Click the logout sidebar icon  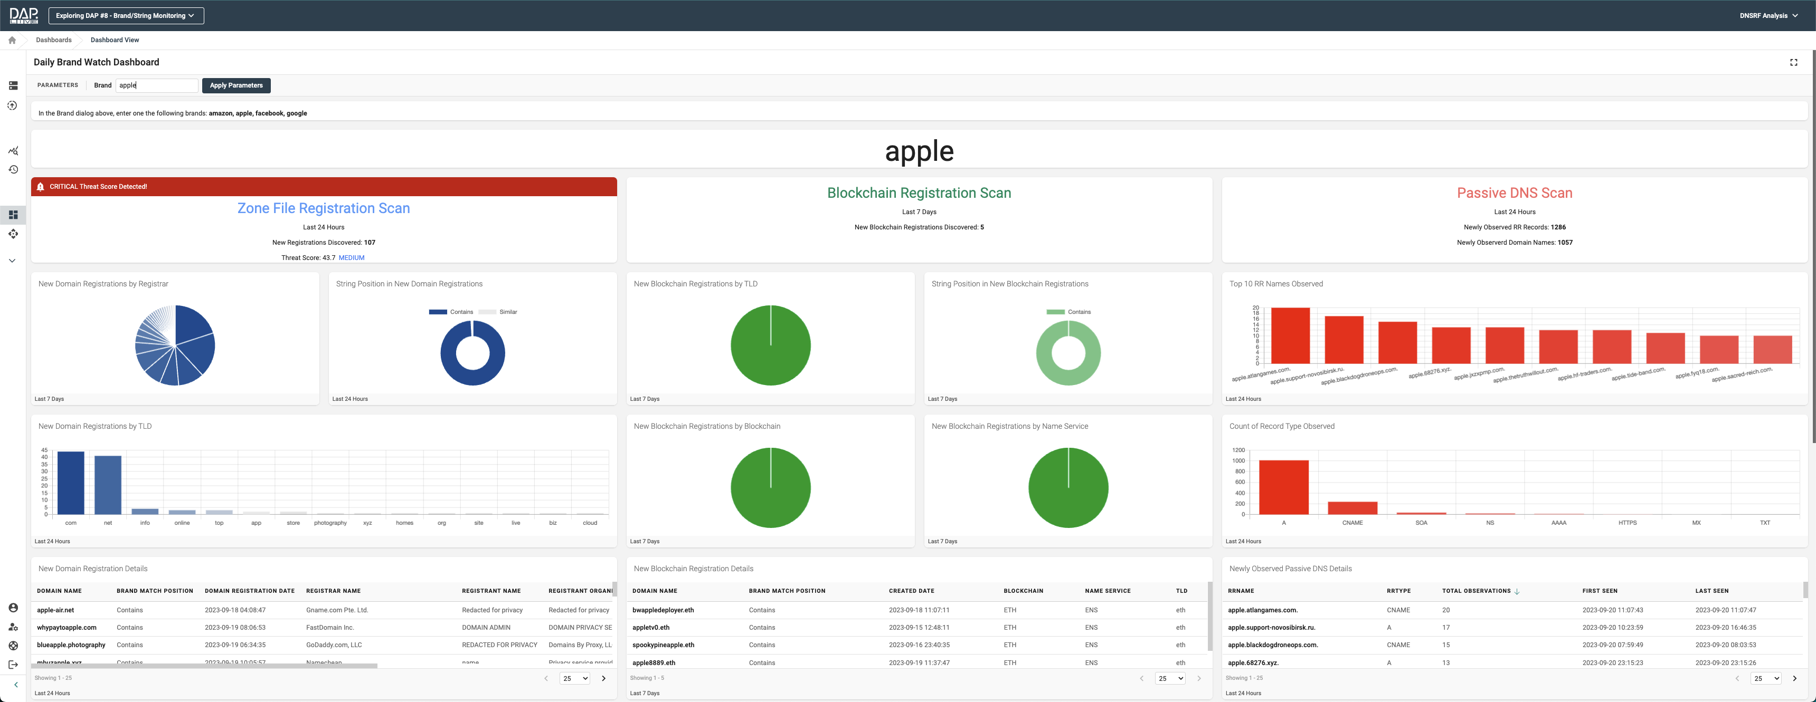pyautogui.click(x=13, y=665)
